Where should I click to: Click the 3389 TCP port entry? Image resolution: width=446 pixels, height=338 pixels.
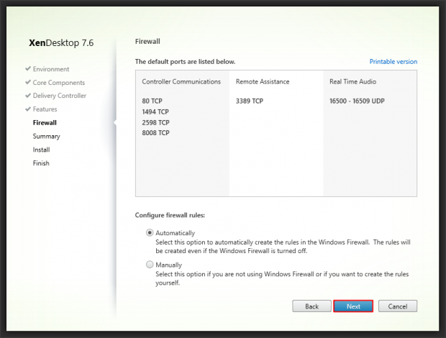[x=249, y=101]
